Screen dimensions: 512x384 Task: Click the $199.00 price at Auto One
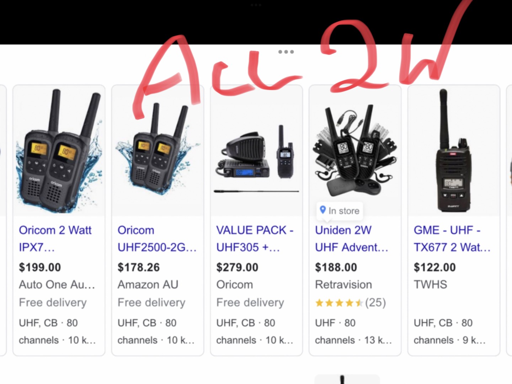click(x=40, y=267)
